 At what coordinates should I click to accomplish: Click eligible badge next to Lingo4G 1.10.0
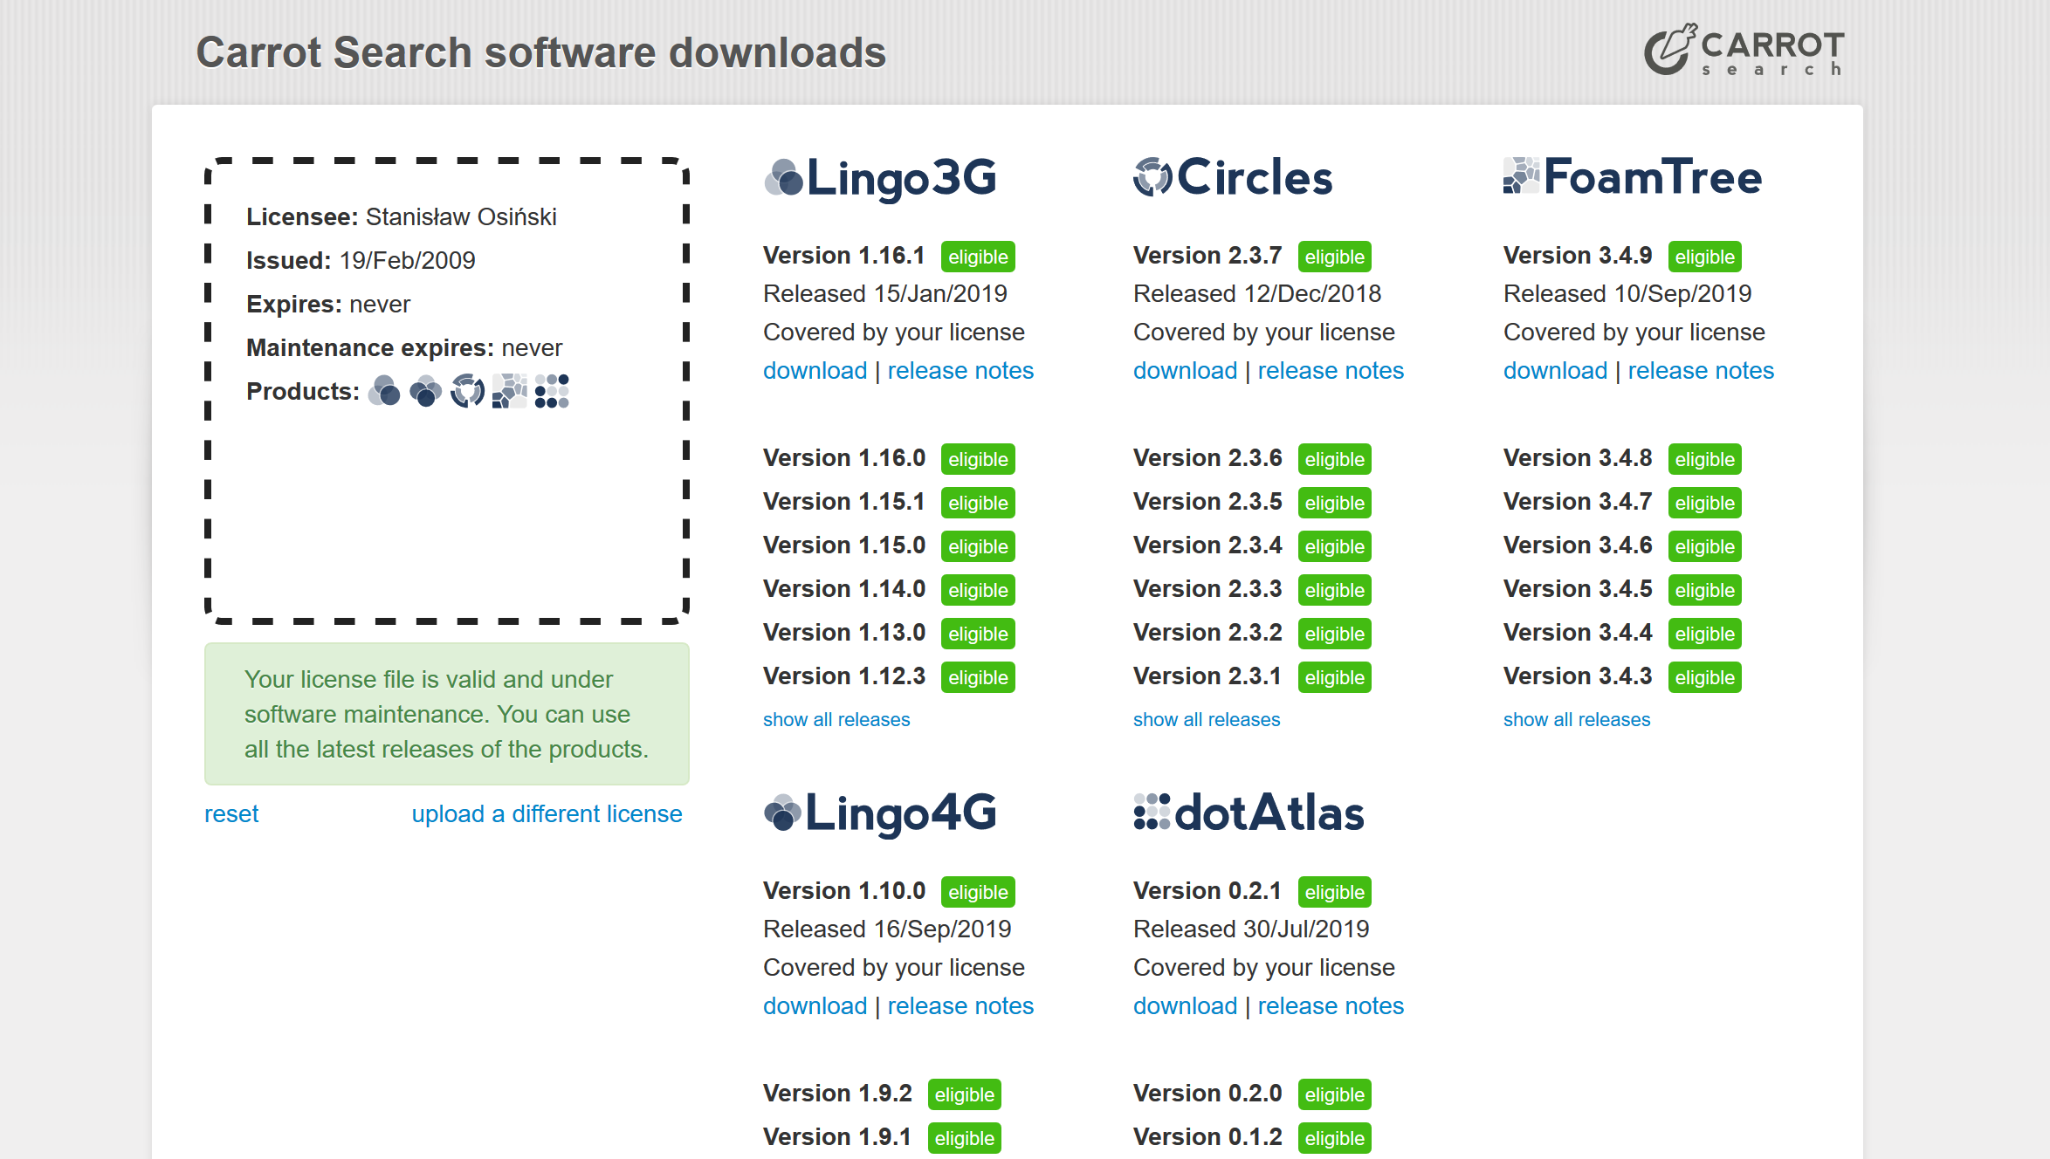pos(978,892)
